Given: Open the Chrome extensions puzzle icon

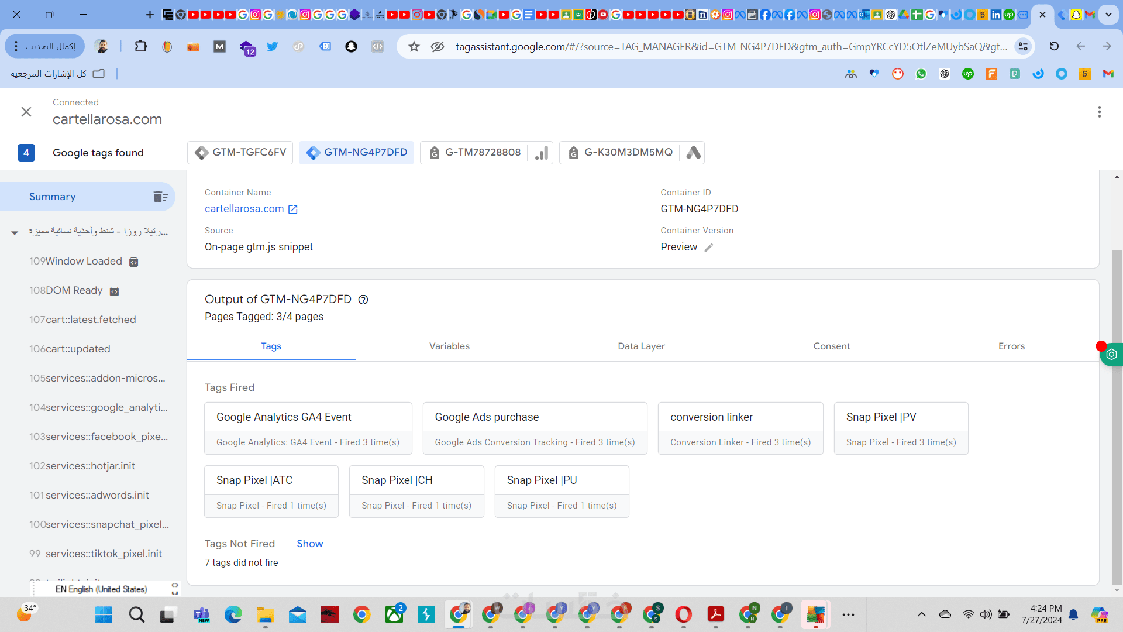Looking at the screenshot, I should click(140, 46).
